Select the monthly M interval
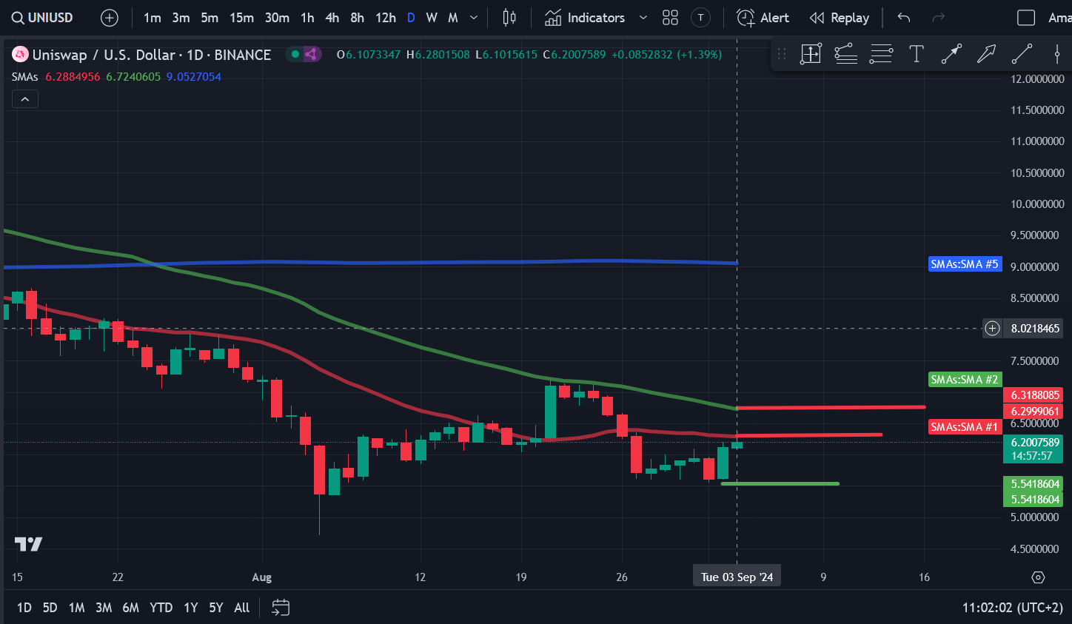This screenshot has height=624, width=1072. (x=453, y=18)
